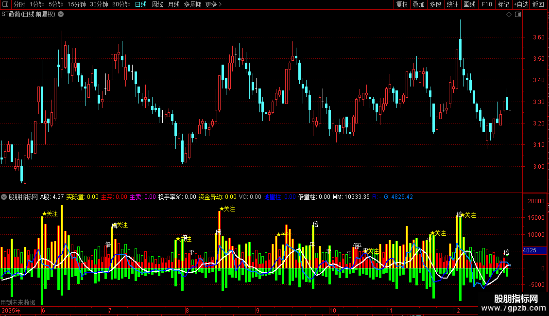549x316 pixels.
Task: Click the 3.60 price axis label
Action: click(538, 37)
